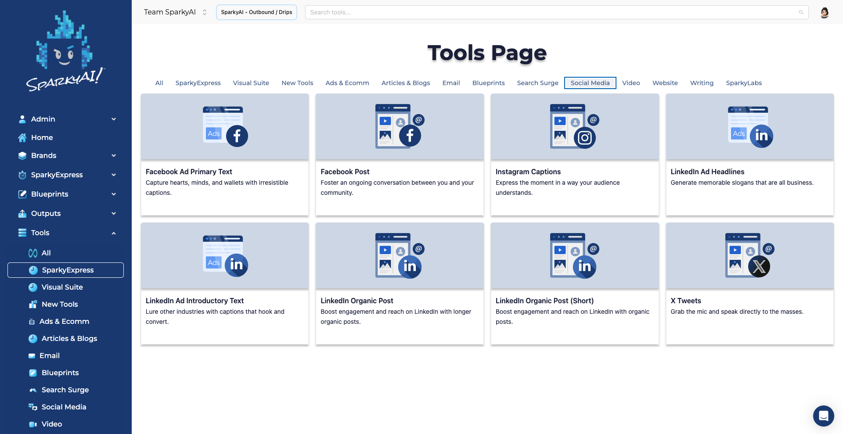
Task: Select the Ads & Ecomm tab
Action: point(347,83)
